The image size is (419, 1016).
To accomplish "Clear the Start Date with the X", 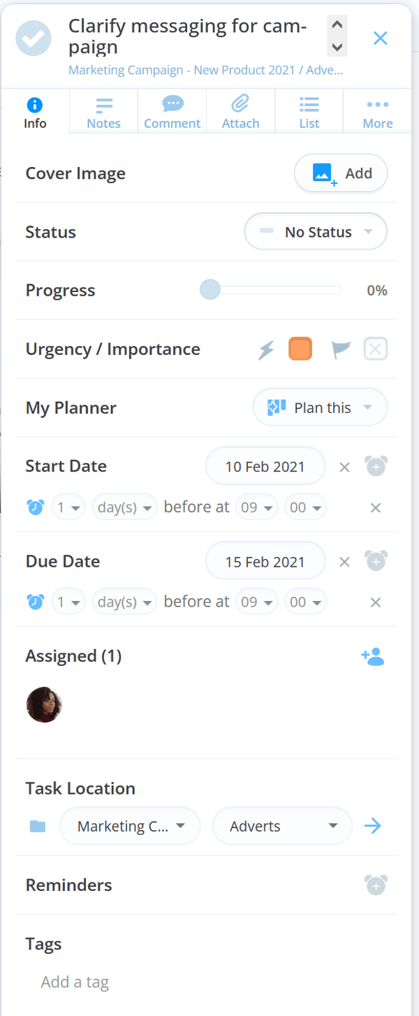I will (x=344, y=466).
